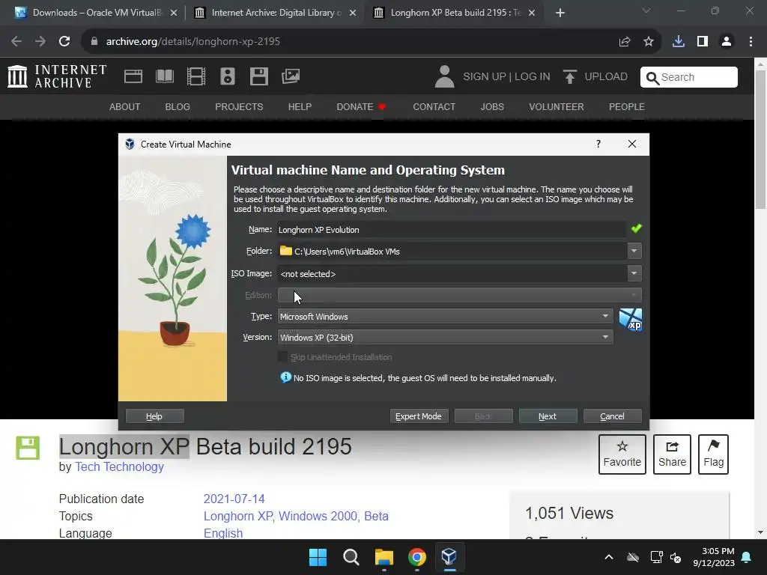This screenshot has width=767, height=575.
Task: Open the PEOPLE nav item
Action: [x=627, y=106]
